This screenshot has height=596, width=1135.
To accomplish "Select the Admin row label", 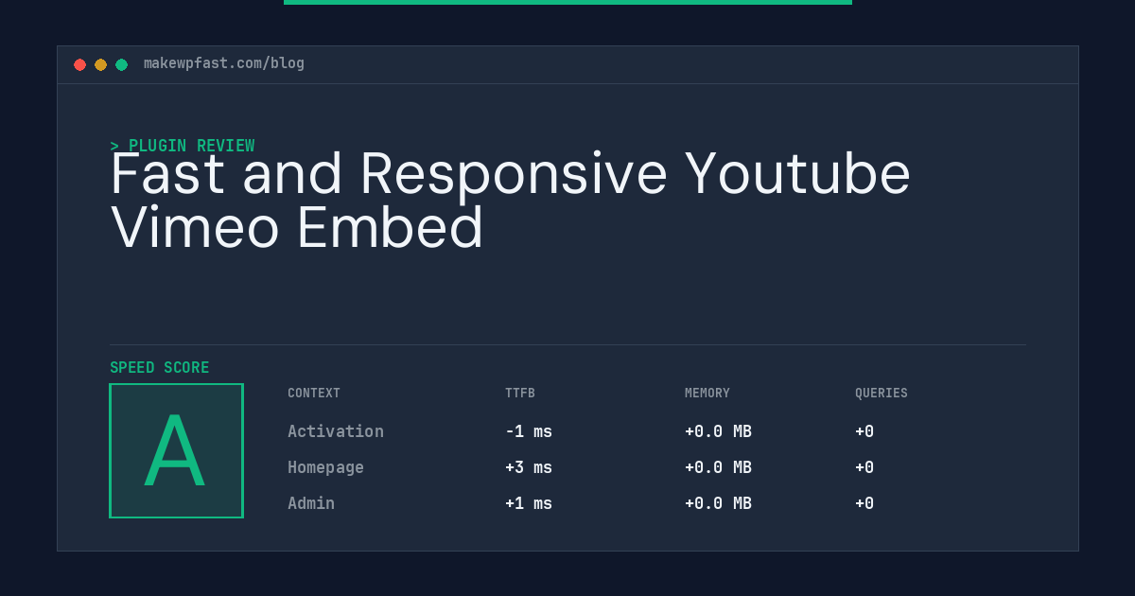I will 311,503.
